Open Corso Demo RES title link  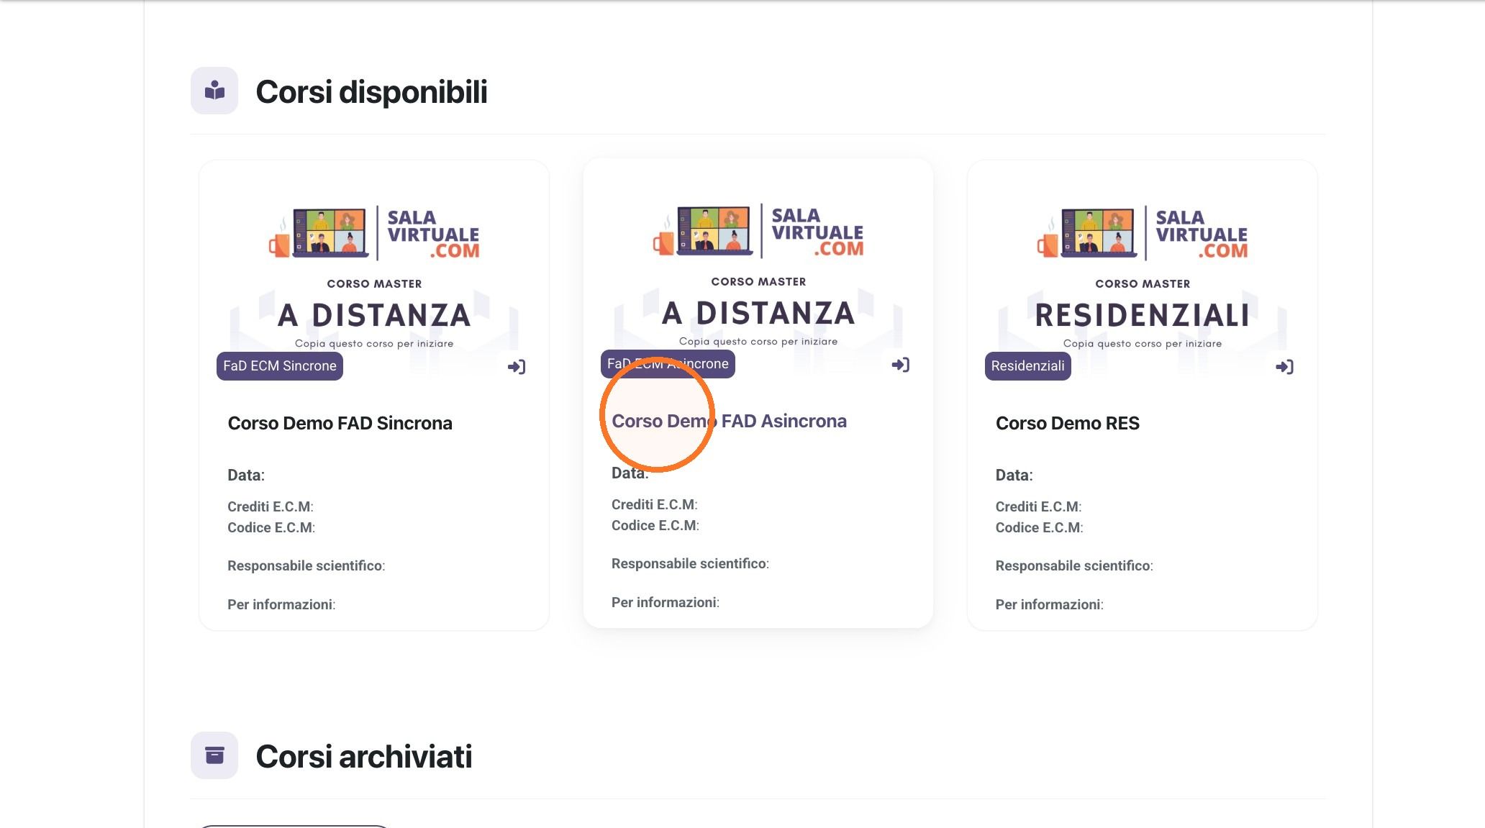pyautogui.click(x=1068, y=423)
